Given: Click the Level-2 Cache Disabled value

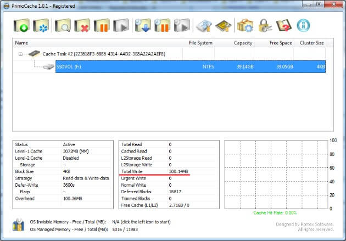Looking at the screenshot, I should point(71,158).
